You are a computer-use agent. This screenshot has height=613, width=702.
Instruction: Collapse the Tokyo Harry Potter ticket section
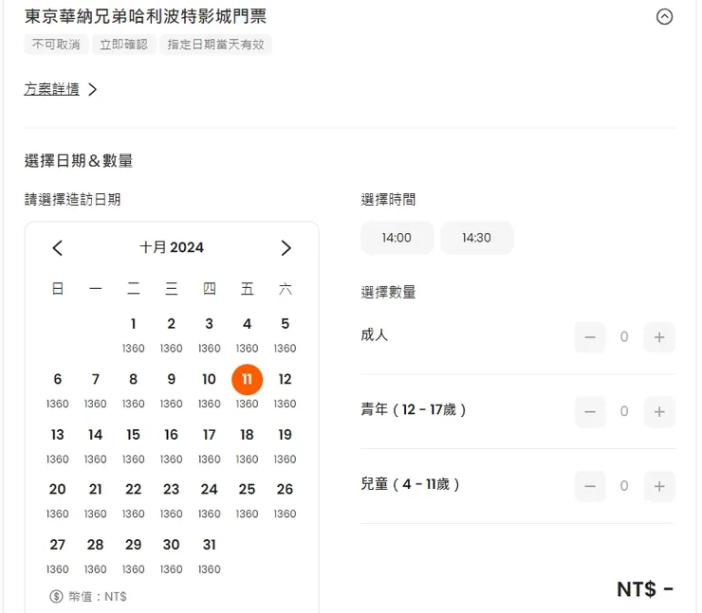[664, 17]
